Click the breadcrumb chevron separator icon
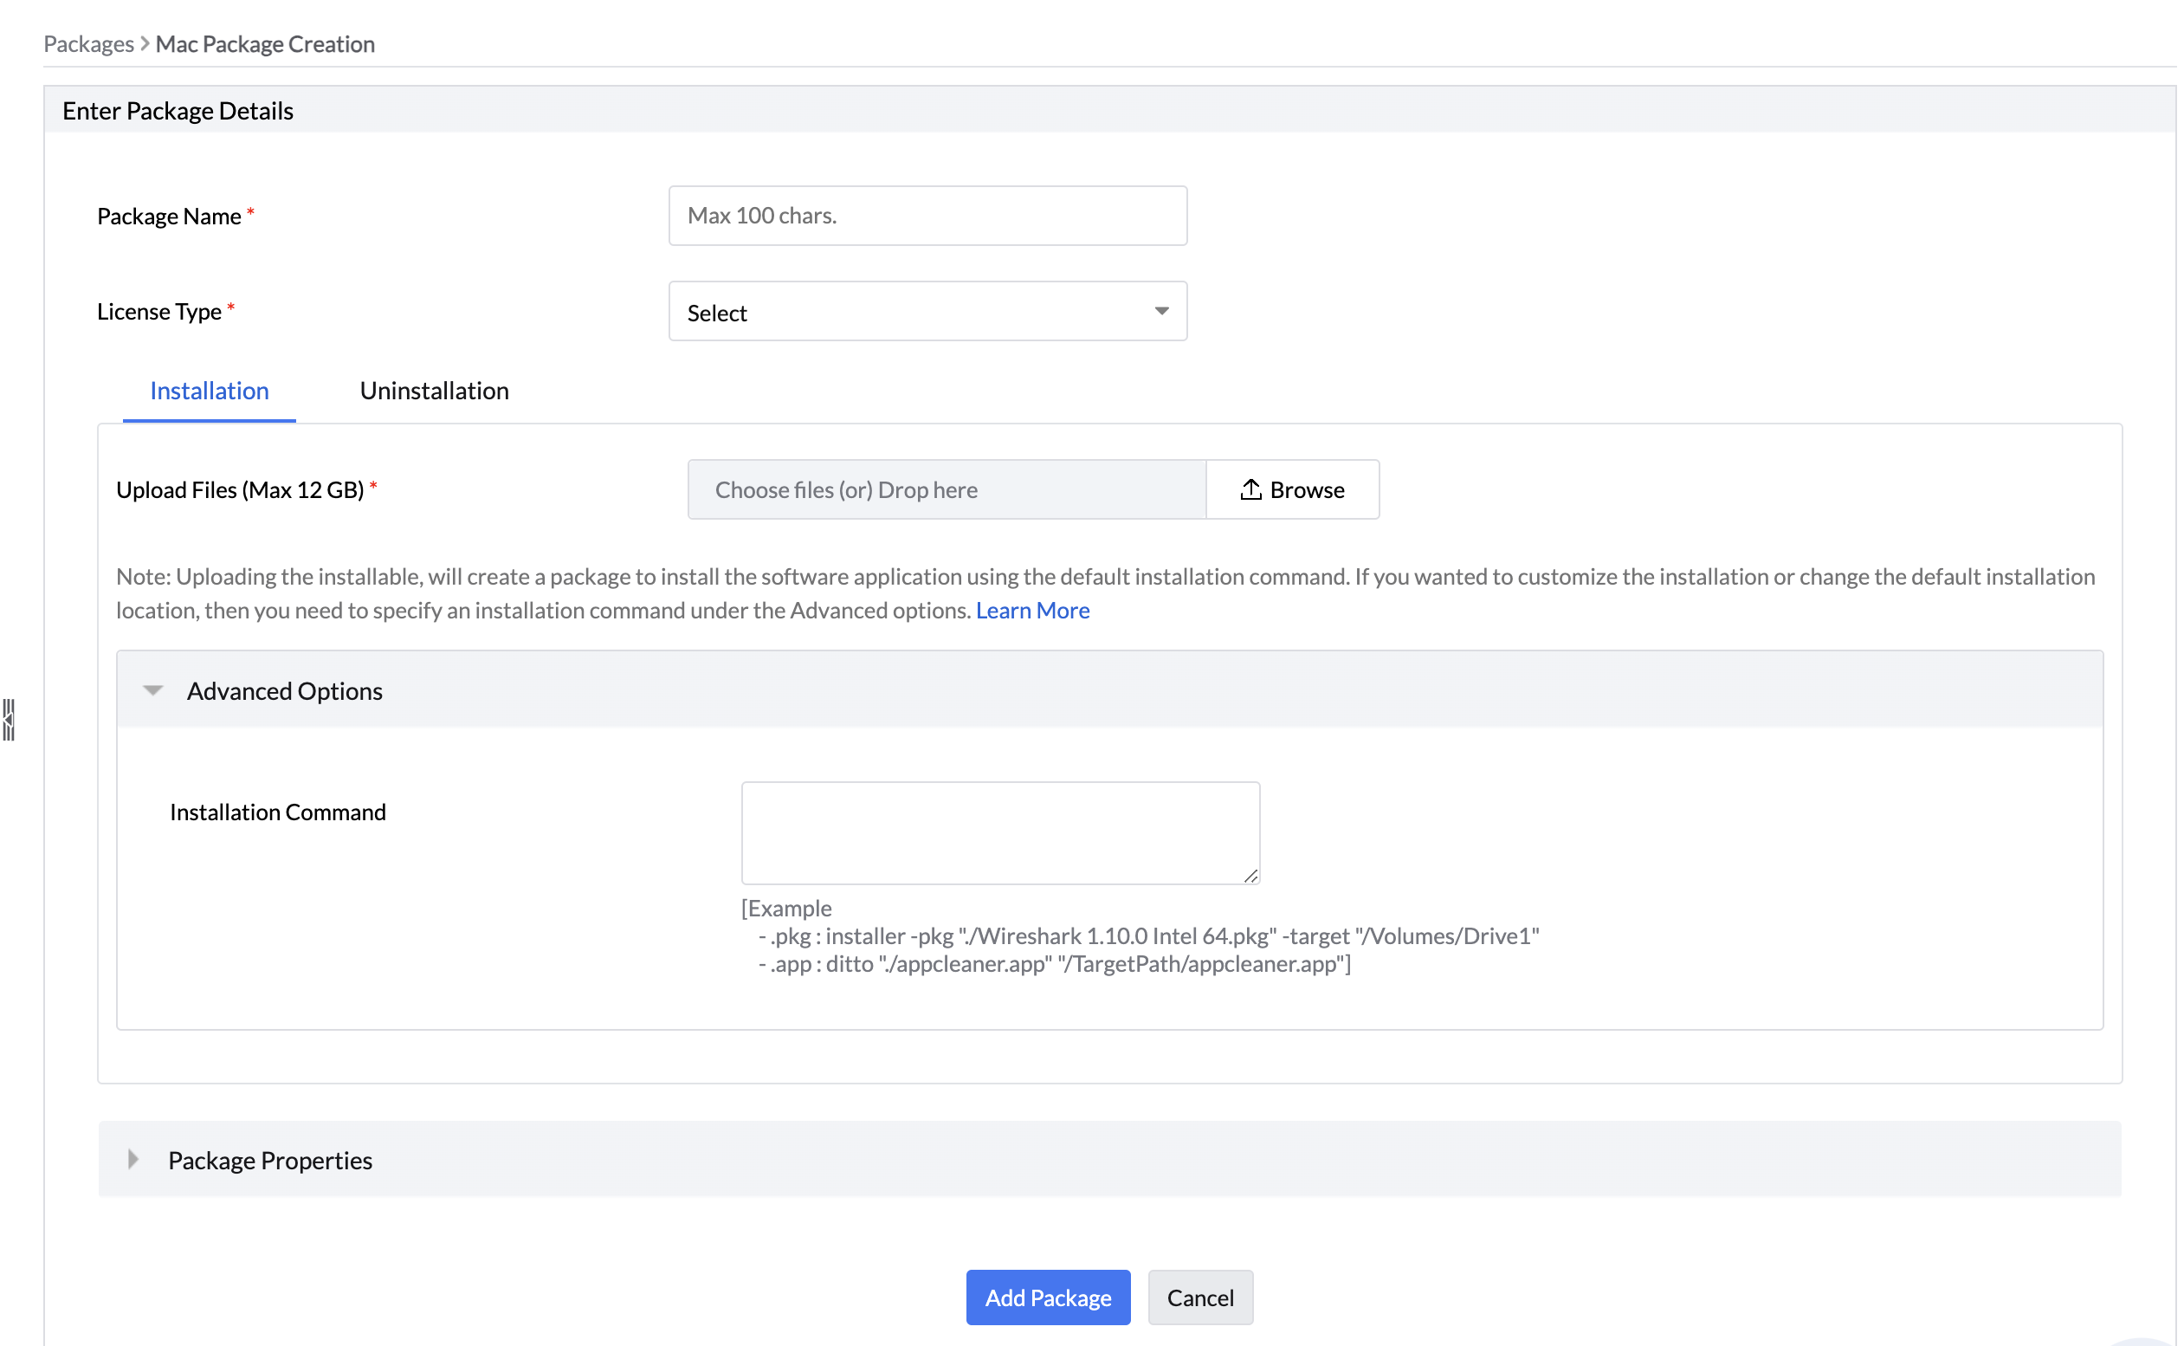2184x1346 pixels. (144, 42)
